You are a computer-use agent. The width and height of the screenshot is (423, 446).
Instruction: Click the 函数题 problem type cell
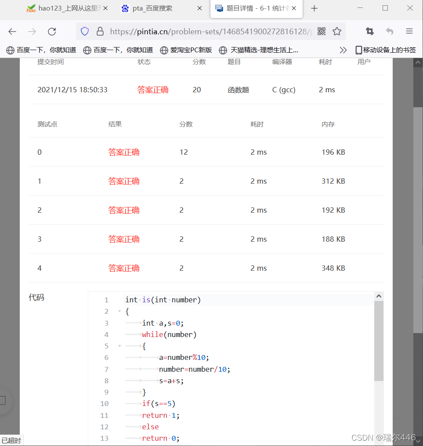pyautogui.click(x=238, y=90)
